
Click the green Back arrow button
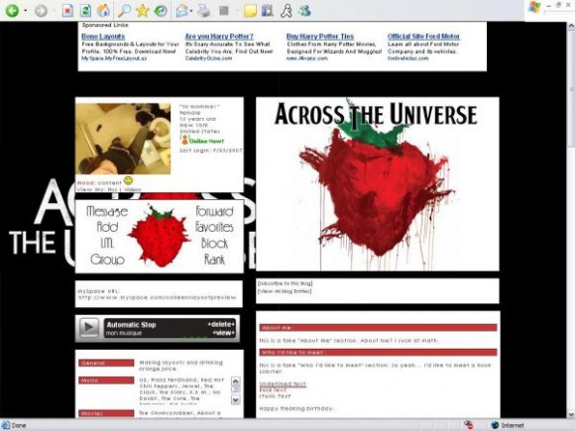click(12, 11)
